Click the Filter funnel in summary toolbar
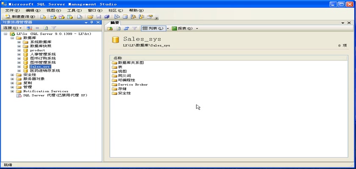Viewport: 356px width, 169px height. [x=134, y=28]
